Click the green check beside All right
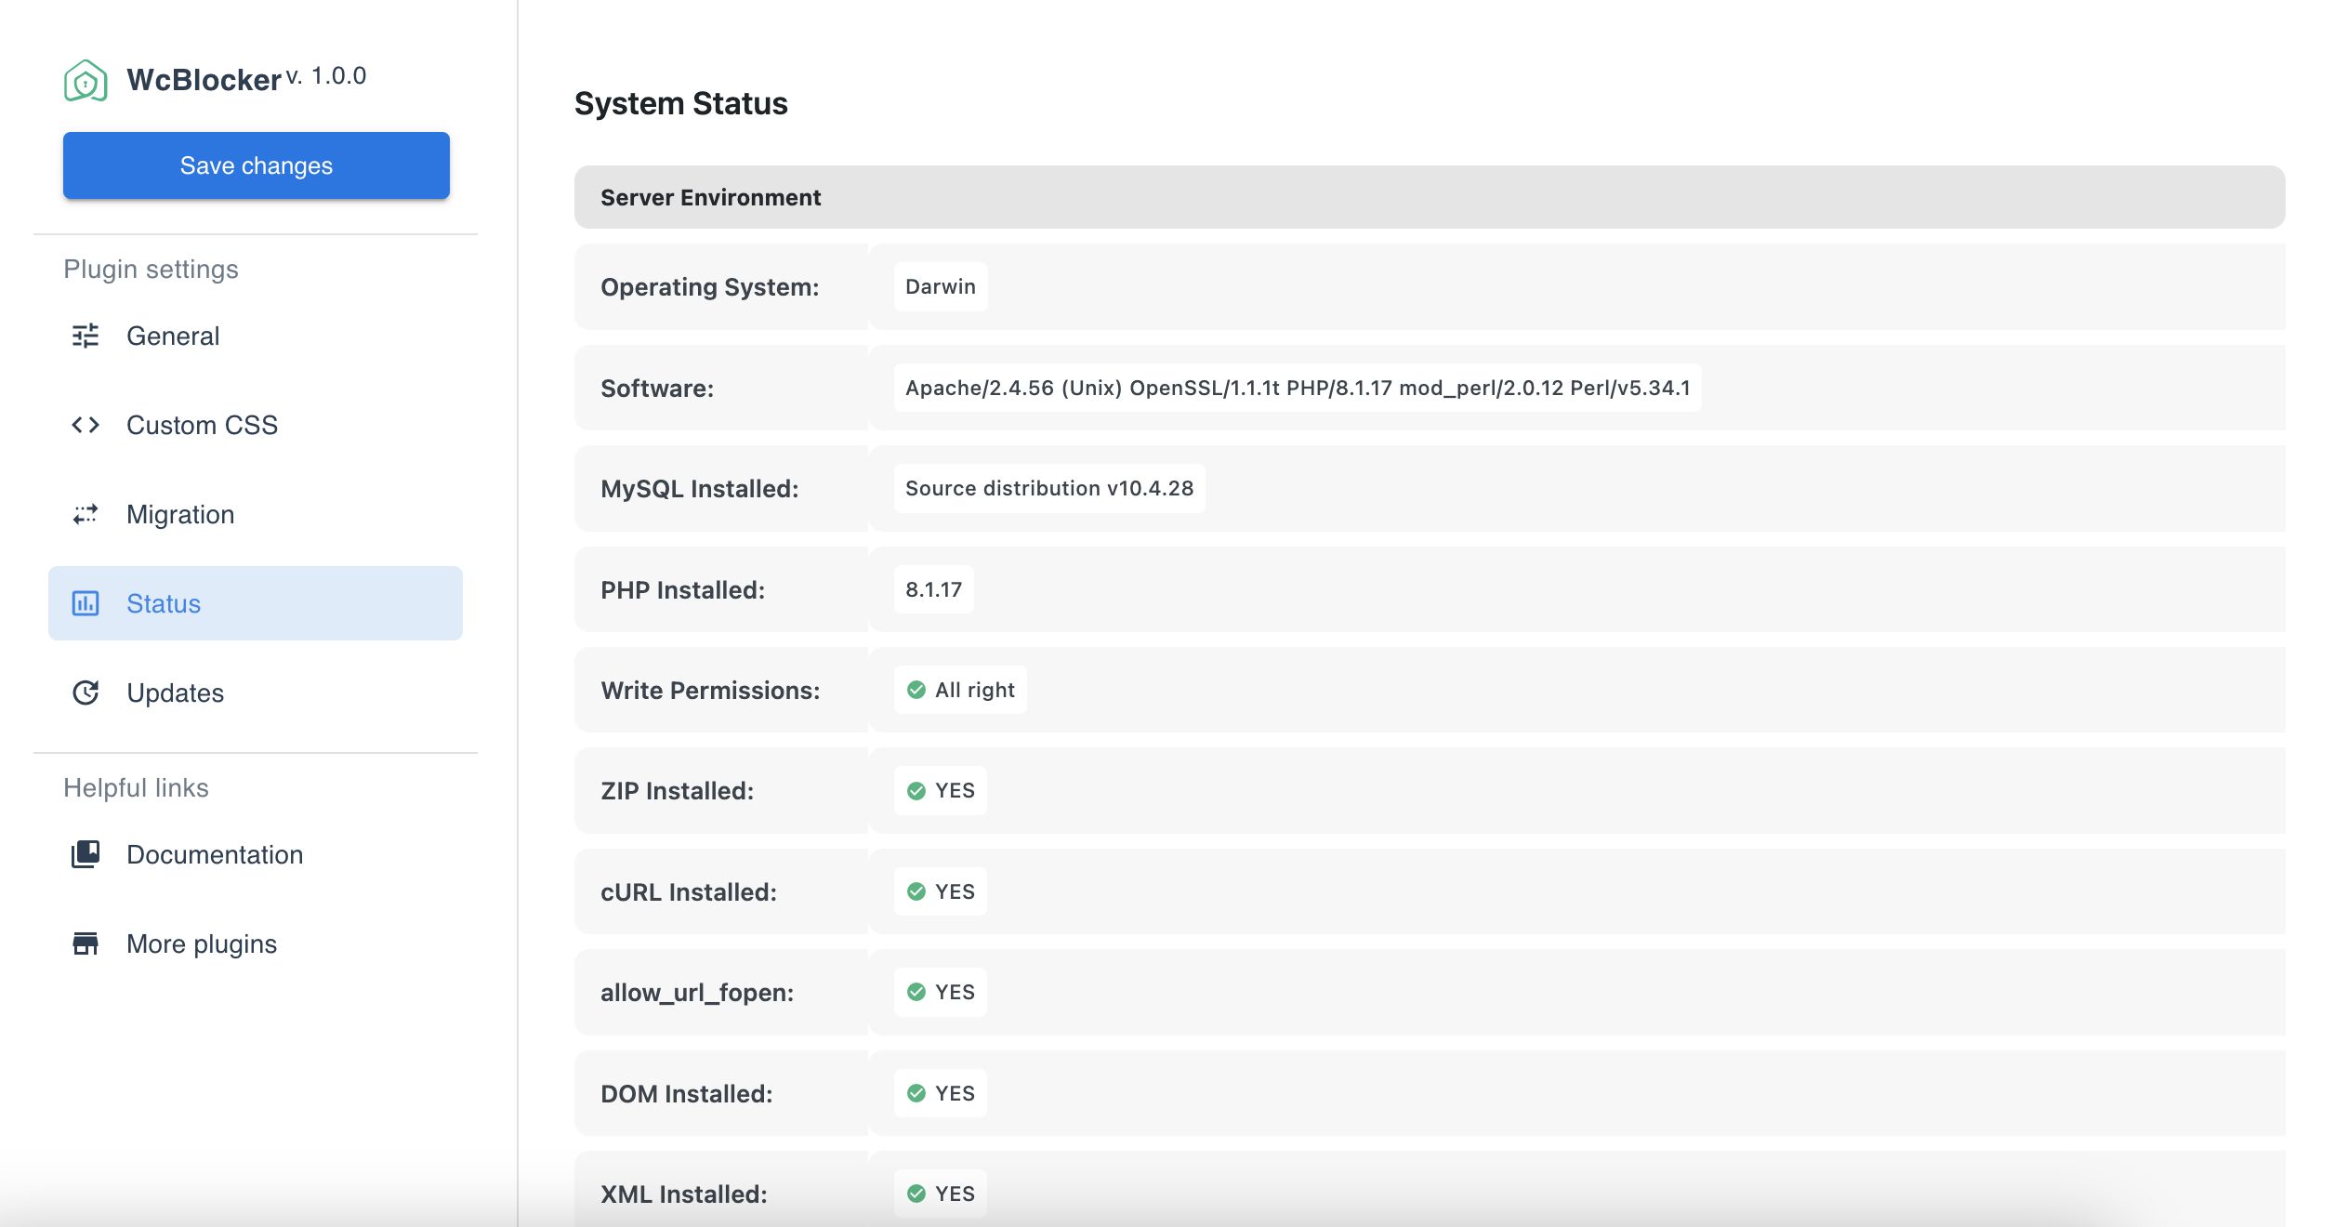Viewport: 2346px width, 1227px height. tap(916, 690)
